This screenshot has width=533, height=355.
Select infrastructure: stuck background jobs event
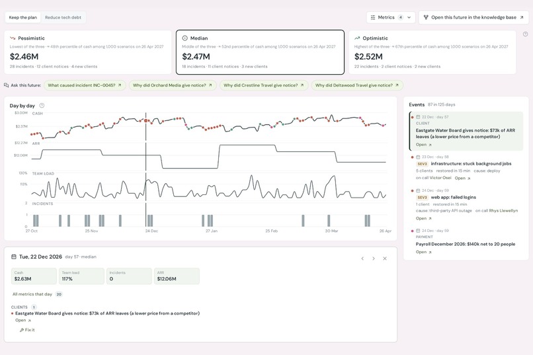[466, 167]
